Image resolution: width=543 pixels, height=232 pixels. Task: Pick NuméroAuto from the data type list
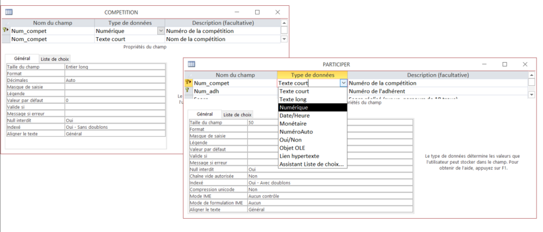pos(312,132)
